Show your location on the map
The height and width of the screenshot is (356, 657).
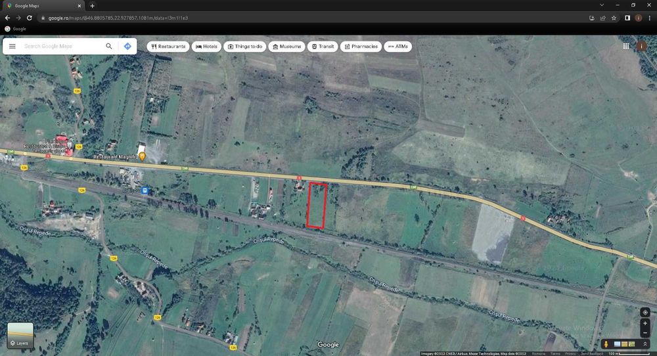(x=645, y=313)
